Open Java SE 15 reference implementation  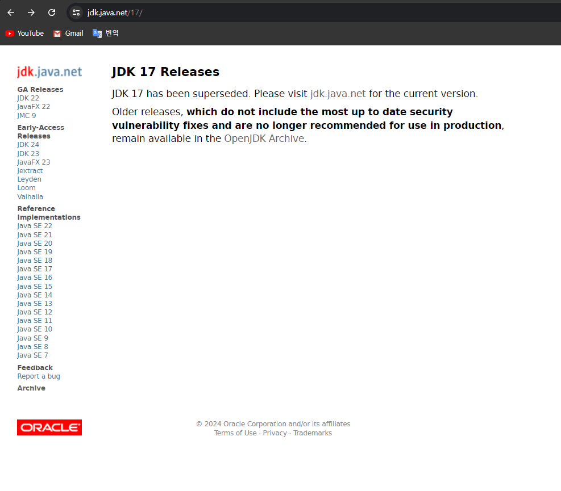tap(35, 286)
